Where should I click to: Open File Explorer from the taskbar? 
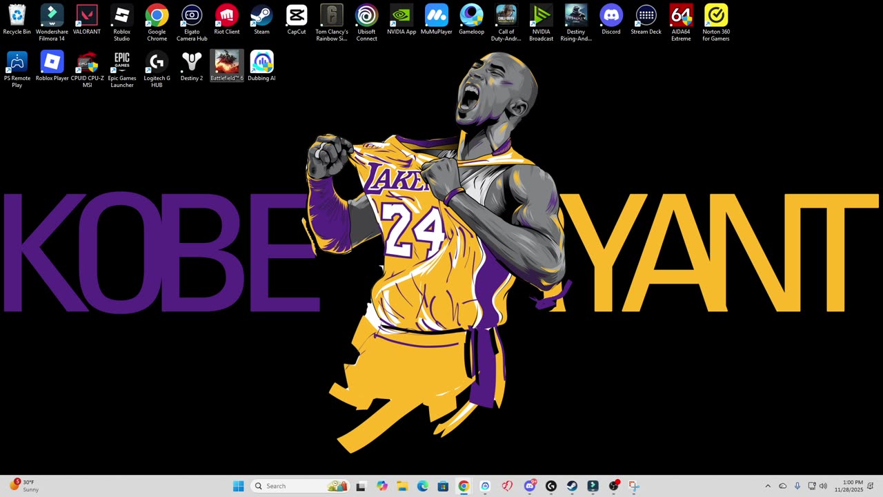click(x=402, y=486)
